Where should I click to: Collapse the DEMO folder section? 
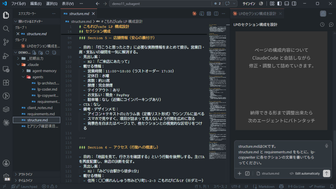click(36, 53)
